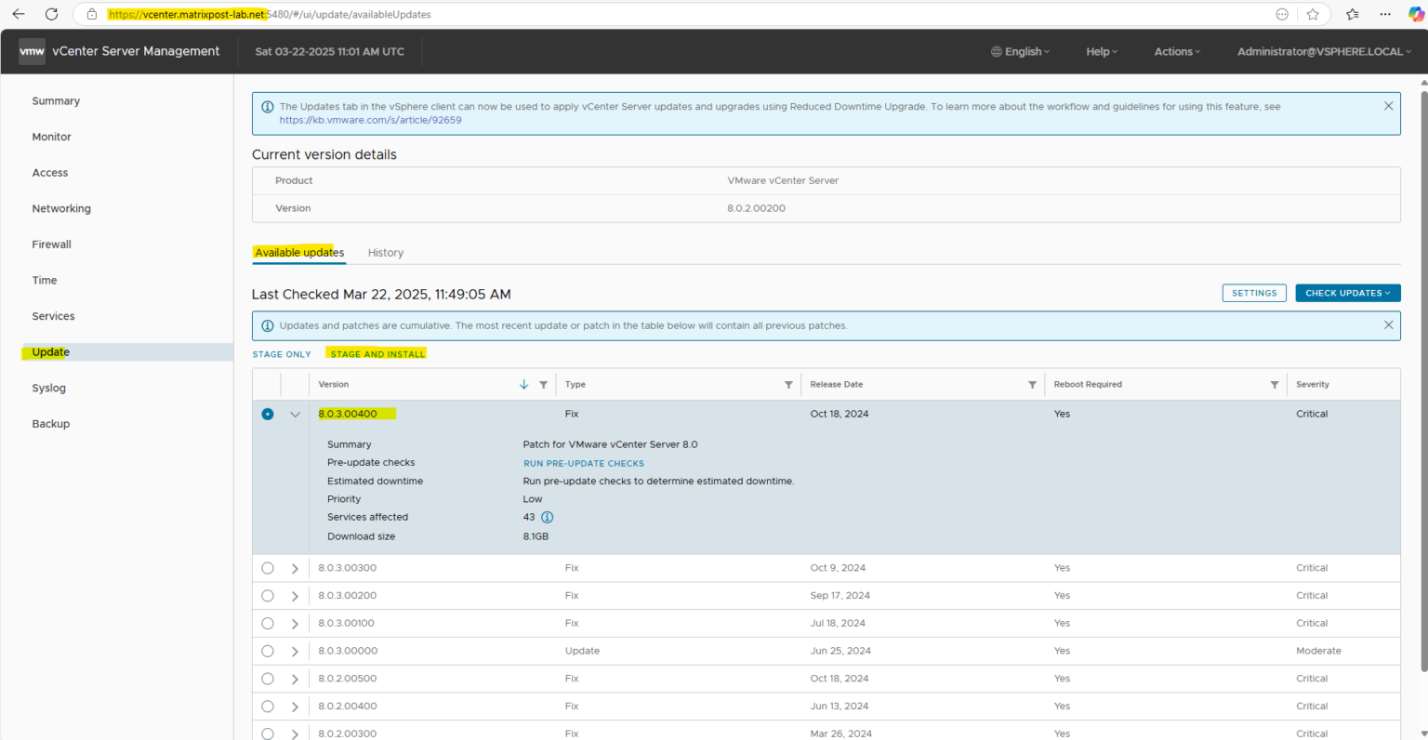Screen dimensions: 1428x740
Task: Open the CHECK UPDATES dropdown
Action: [1347, 292]
